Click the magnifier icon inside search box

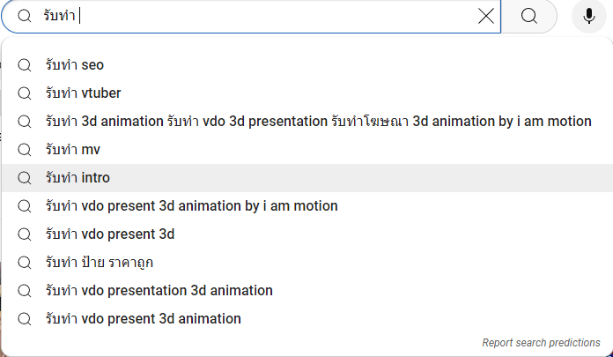coord(25,16)
